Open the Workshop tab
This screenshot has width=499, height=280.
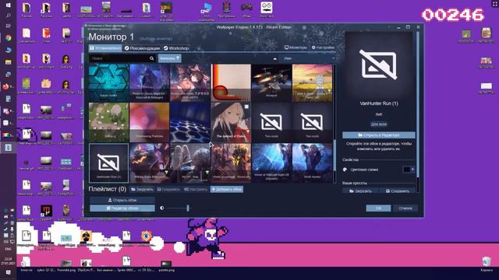(x=176, y=48)
